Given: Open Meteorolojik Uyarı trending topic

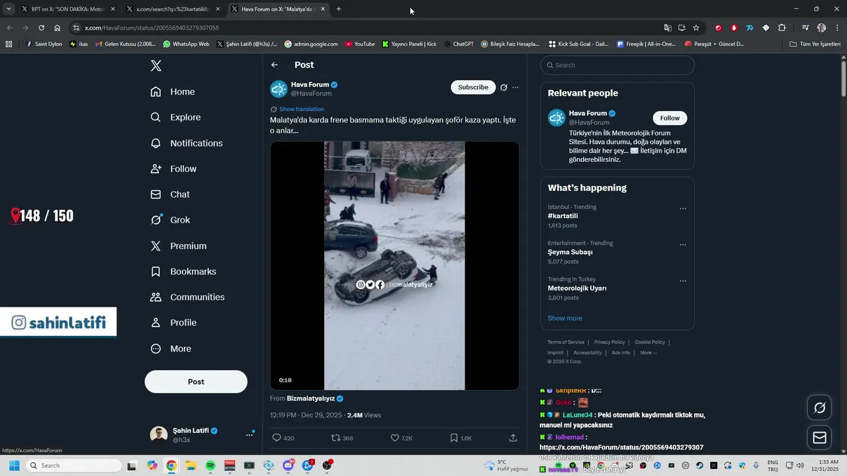Looking at the screenshot, I should click(577, 288).
